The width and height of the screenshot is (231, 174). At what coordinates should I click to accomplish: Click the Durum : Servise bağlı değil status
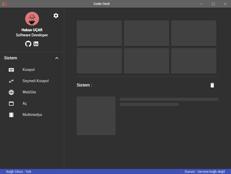tap(205, 171)
